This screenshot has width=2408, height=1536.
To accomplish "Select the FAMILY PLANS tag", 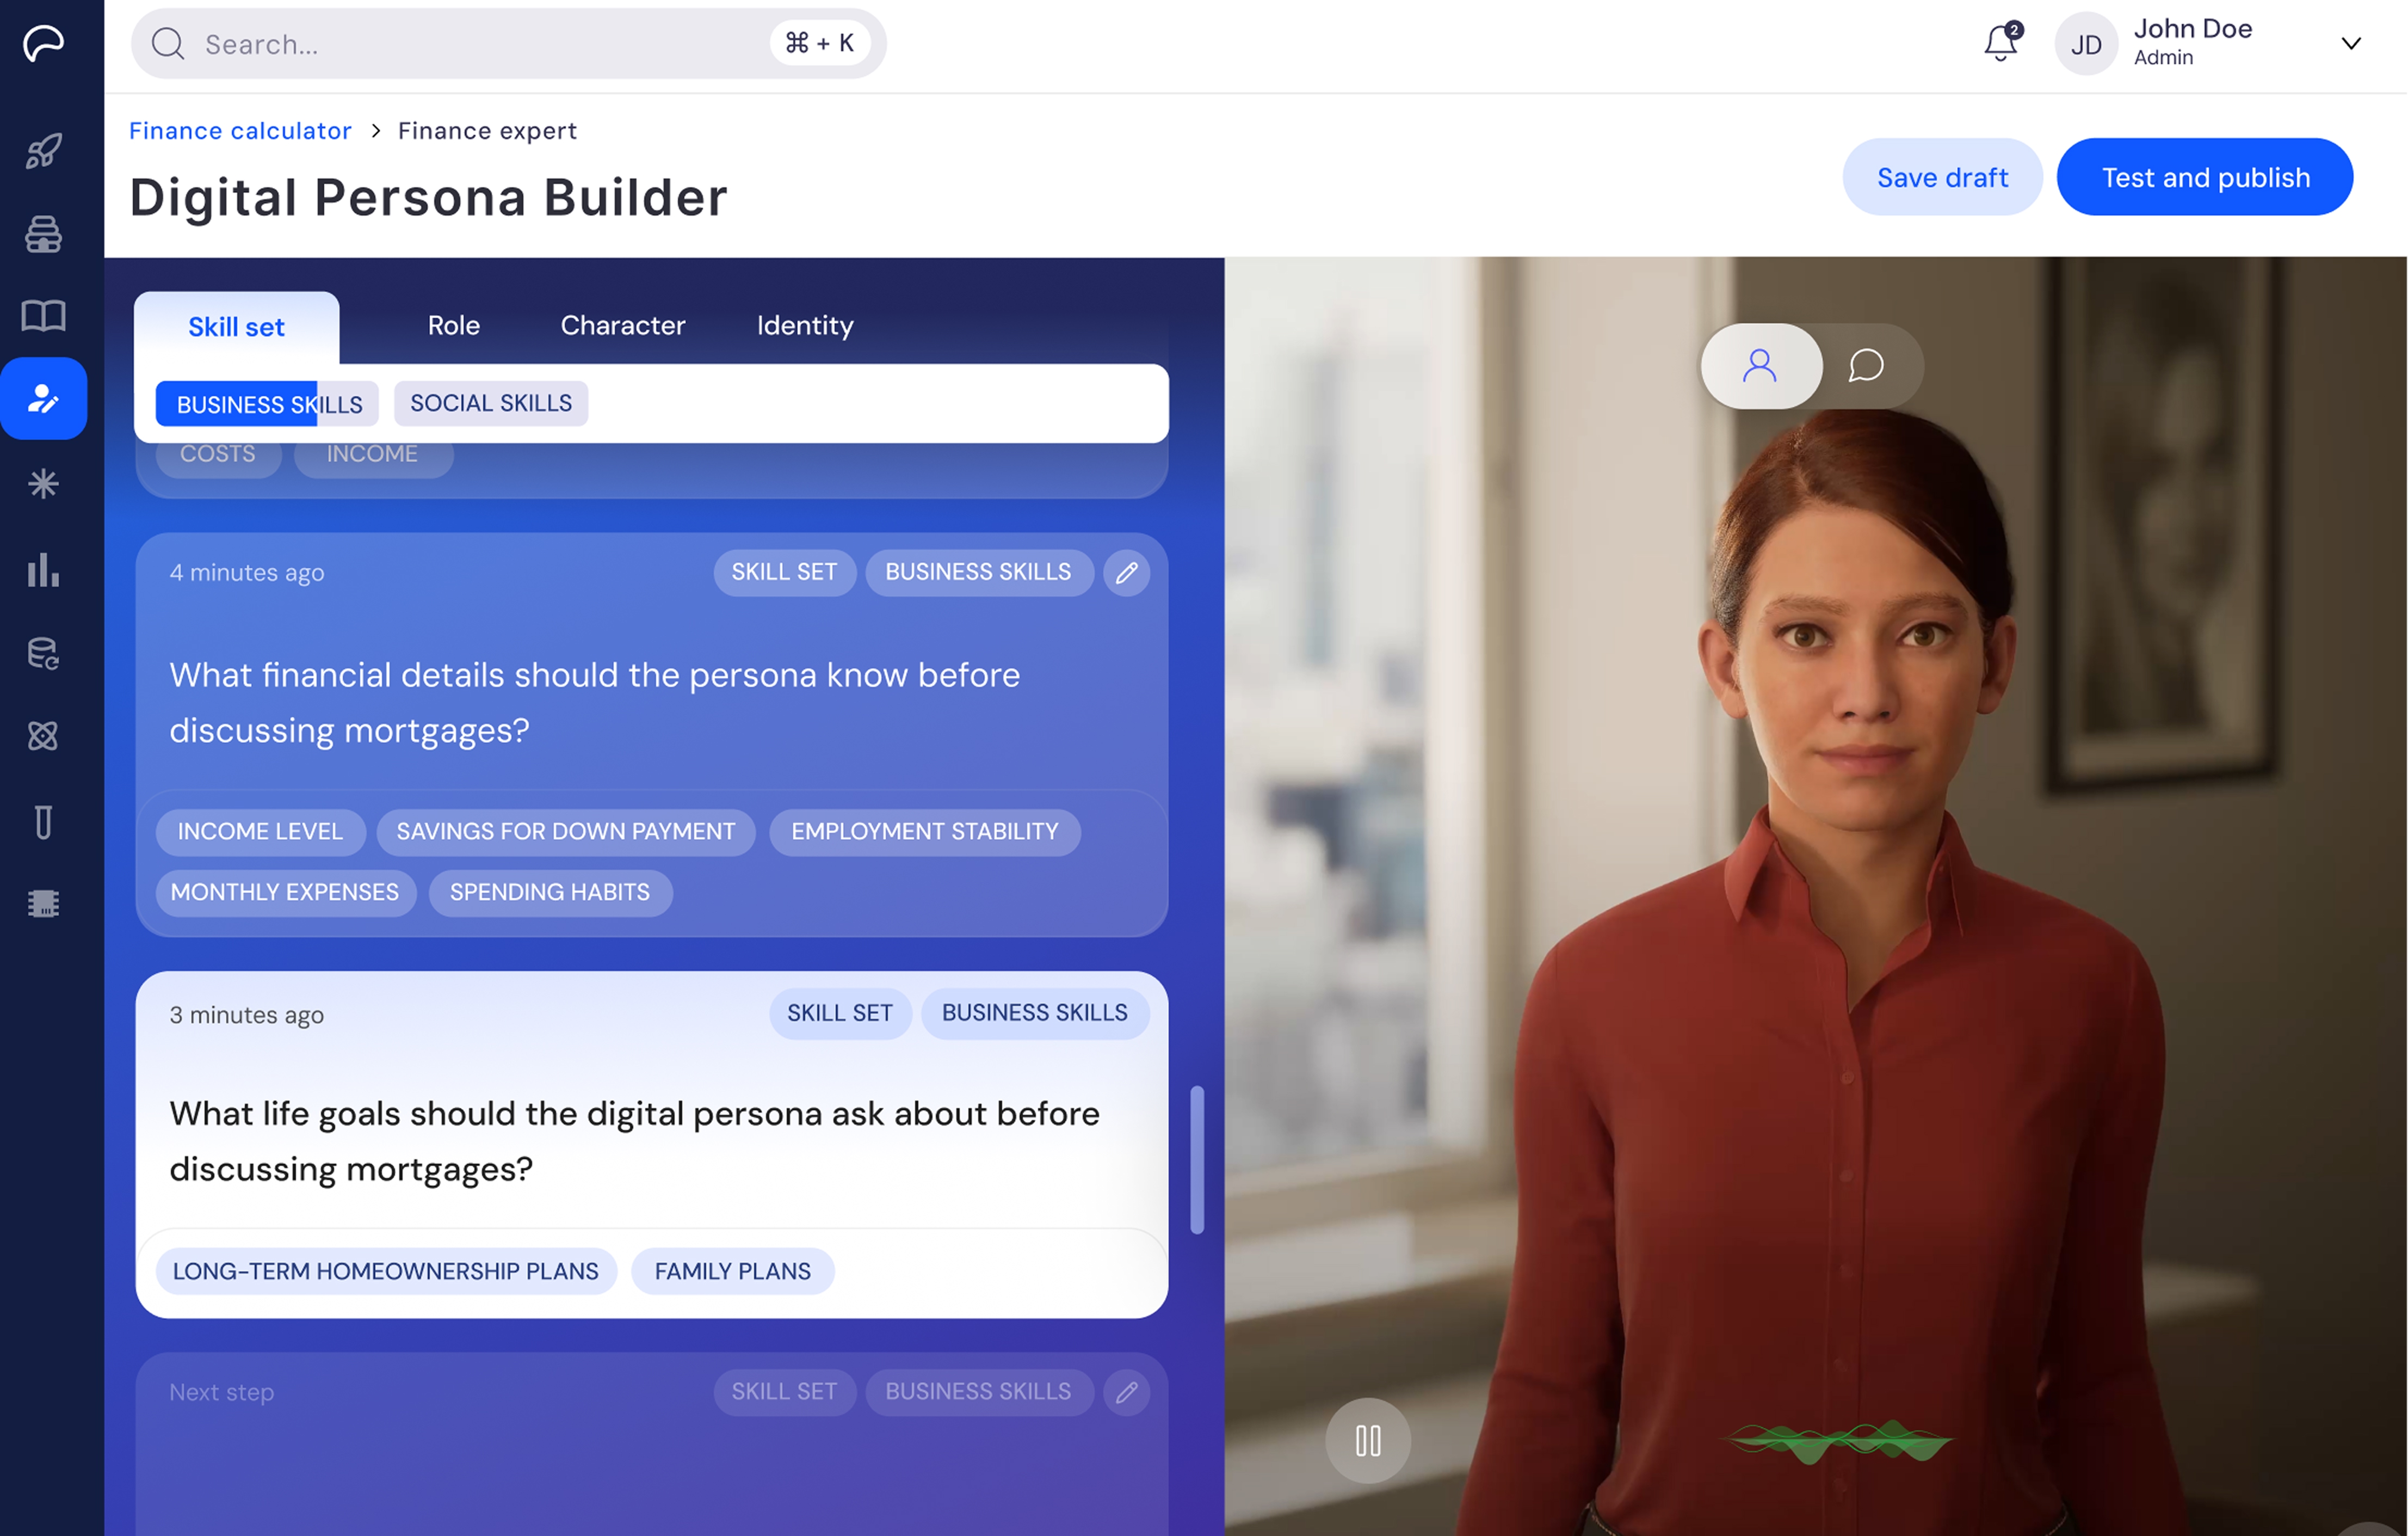I will click(x=733, y=1271).
